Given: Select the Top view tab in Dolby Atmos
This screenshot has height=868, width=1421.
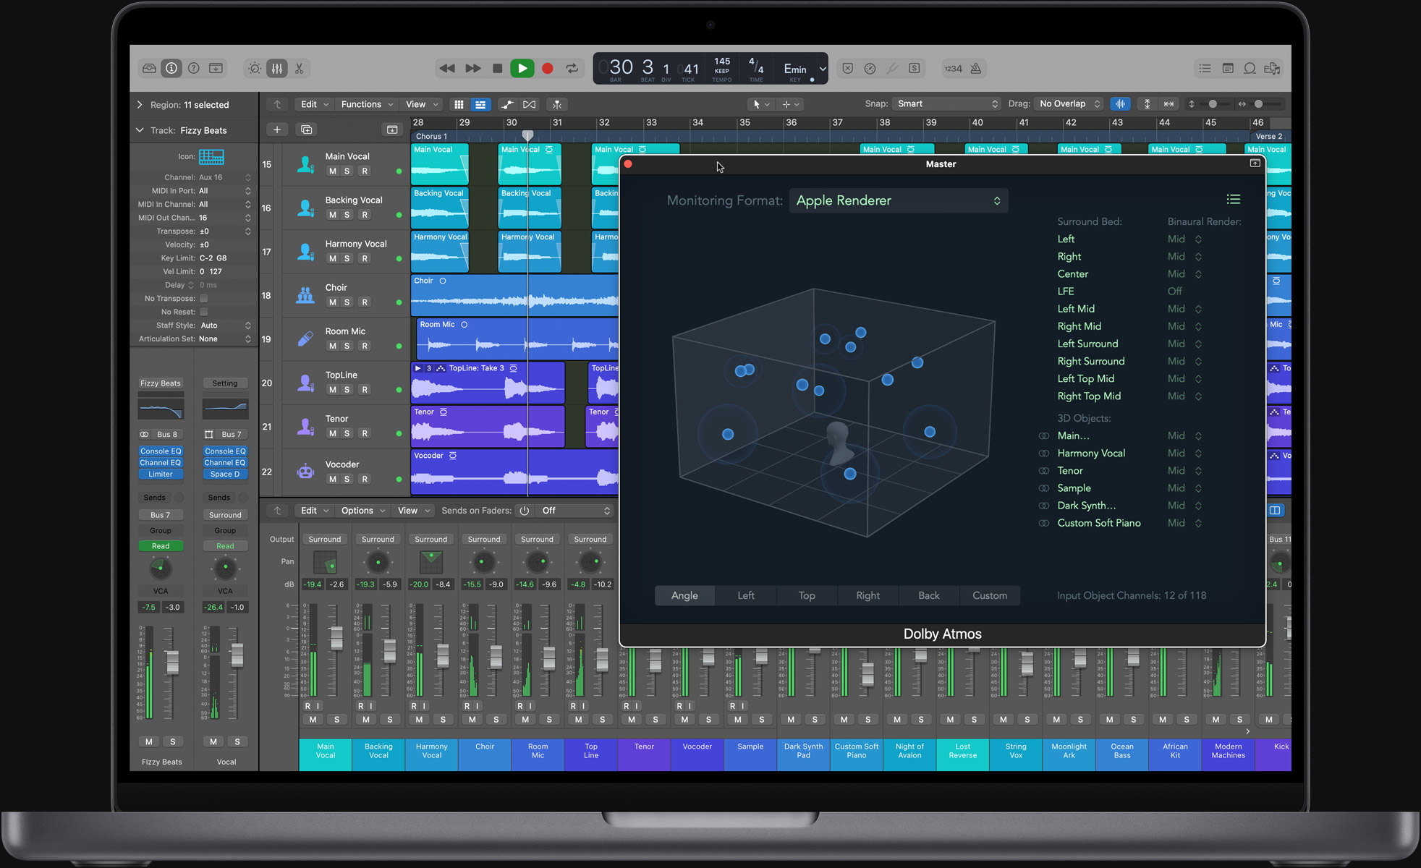Looking at the screenshot, I should (x=807, y=595).
